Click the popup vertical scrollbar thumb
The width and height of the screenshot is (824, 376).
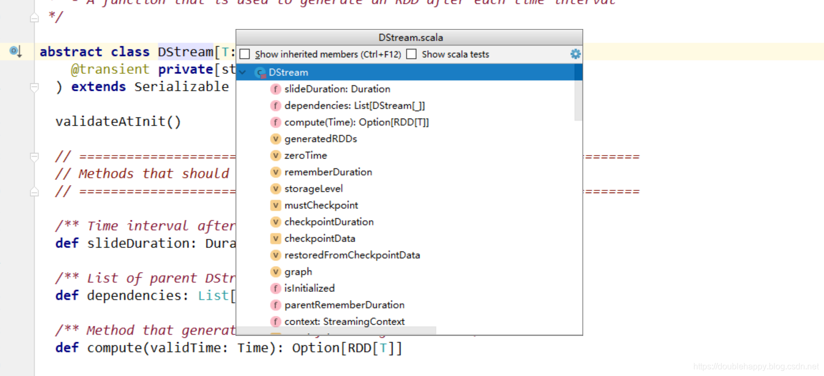click(578, 92)
